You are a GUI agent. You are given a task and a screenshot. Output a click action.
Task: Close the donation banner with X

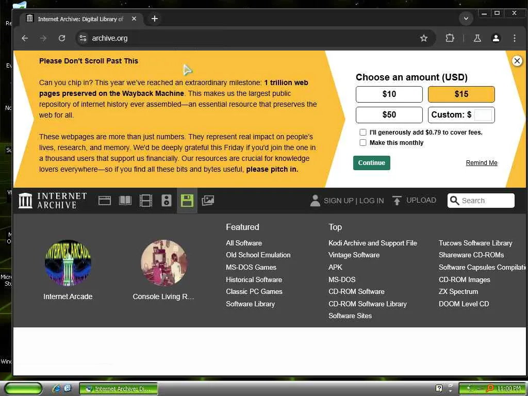(517, 61)
